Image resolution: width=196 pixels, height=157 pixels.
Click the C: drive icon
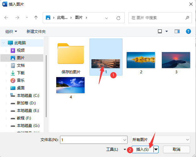[x=13, y=95]
